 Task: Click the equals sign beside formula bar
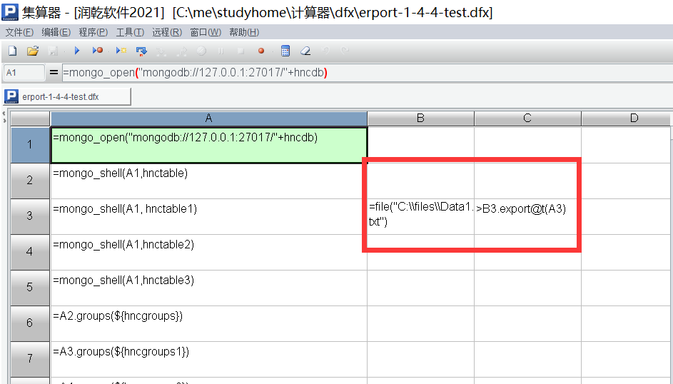54,73
